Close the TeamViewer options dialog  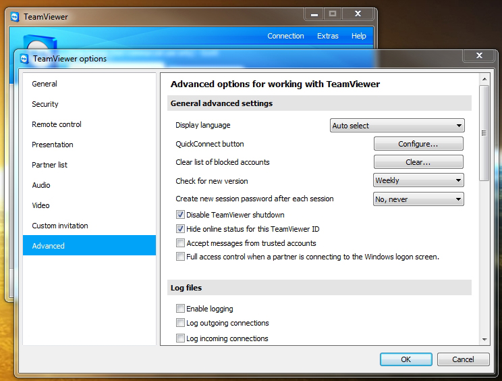(x=479, y=55)
